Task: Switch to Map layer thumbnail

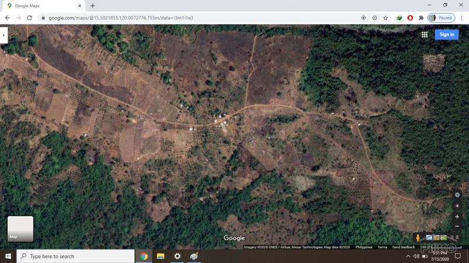Action: click(x=21, y=229)
